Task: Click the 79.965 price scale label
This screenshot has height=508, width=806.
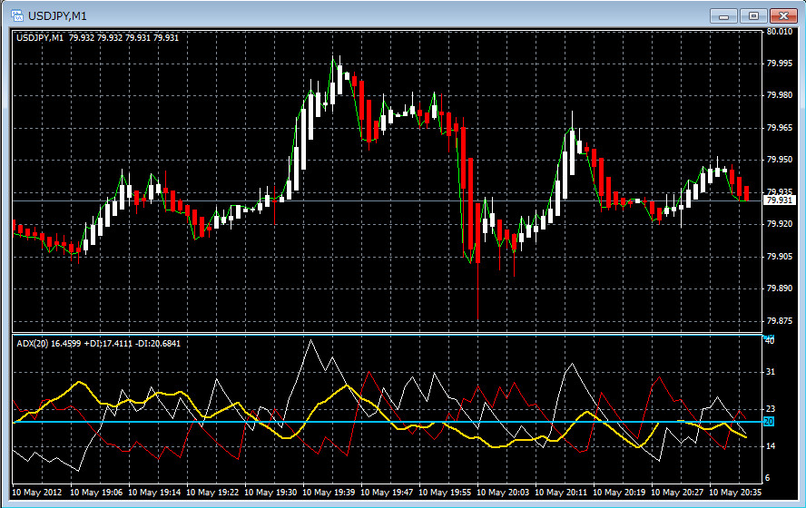Action: pos(780,127)
